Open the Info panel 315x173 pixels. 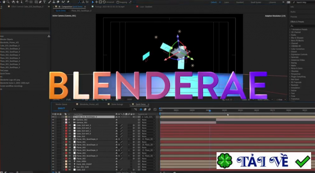[x=292, y=7]
